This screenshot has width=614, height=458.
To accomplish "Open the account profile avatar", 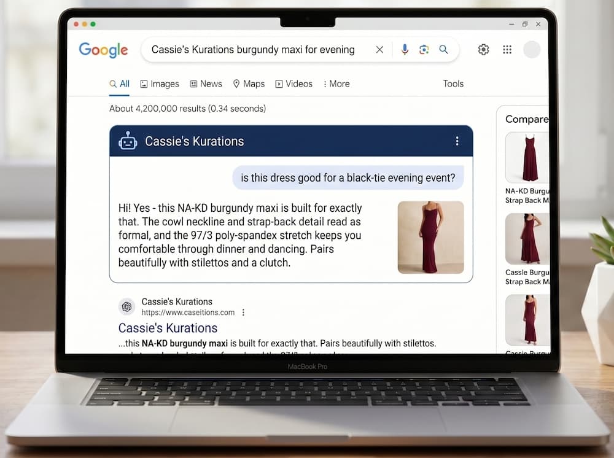I will click(532, 49).
